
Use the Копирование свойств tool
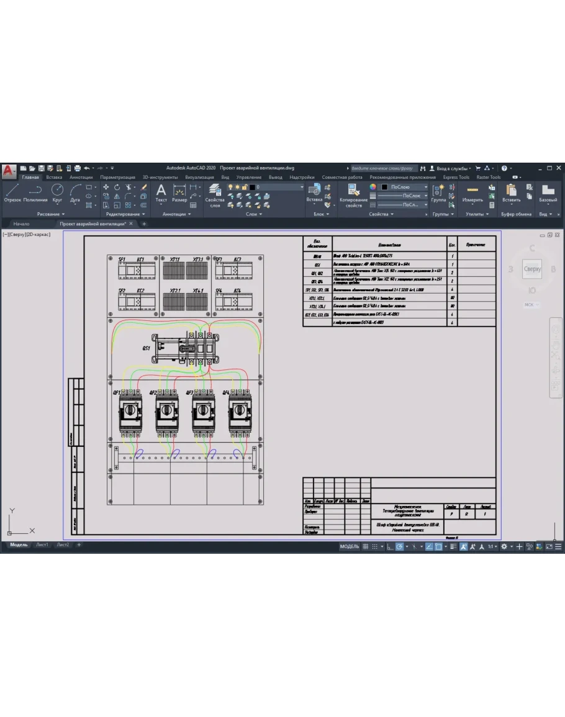click(x=354, y=195)
